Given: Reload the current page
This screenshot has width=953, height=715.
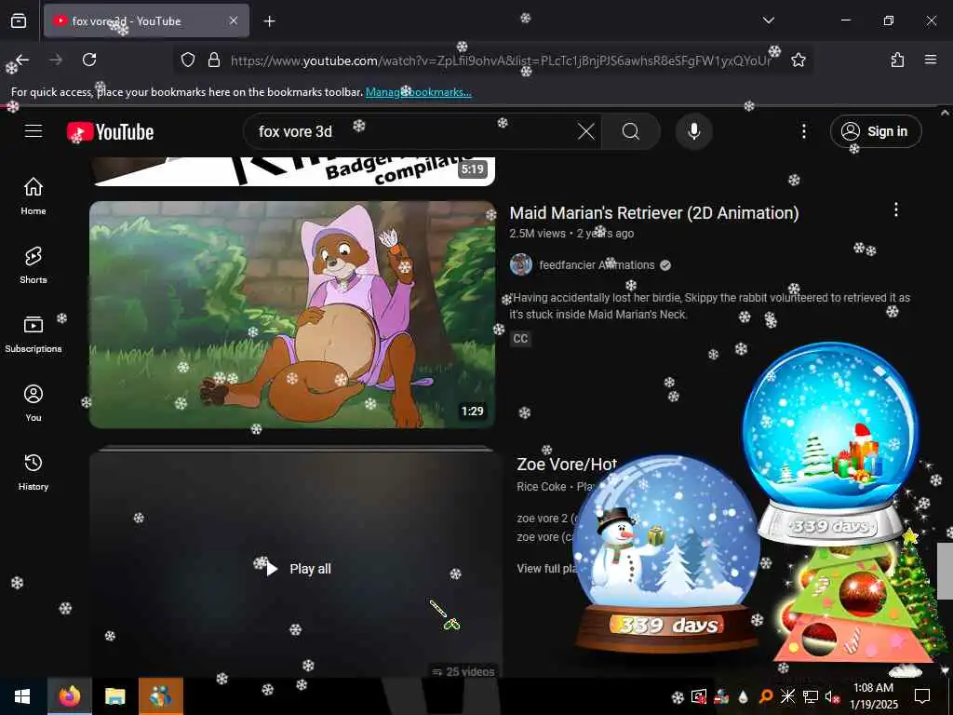Looking at the screenshot, I should tap(89, 60).
